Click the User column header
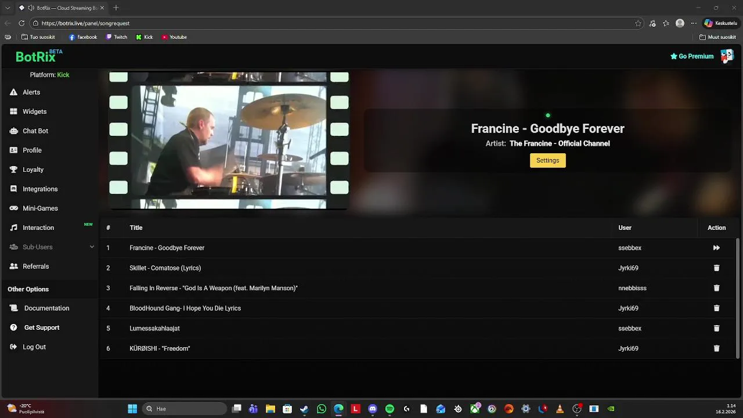Screen dimensions: 743x418 pyautogui.click(x=625, y=228)
